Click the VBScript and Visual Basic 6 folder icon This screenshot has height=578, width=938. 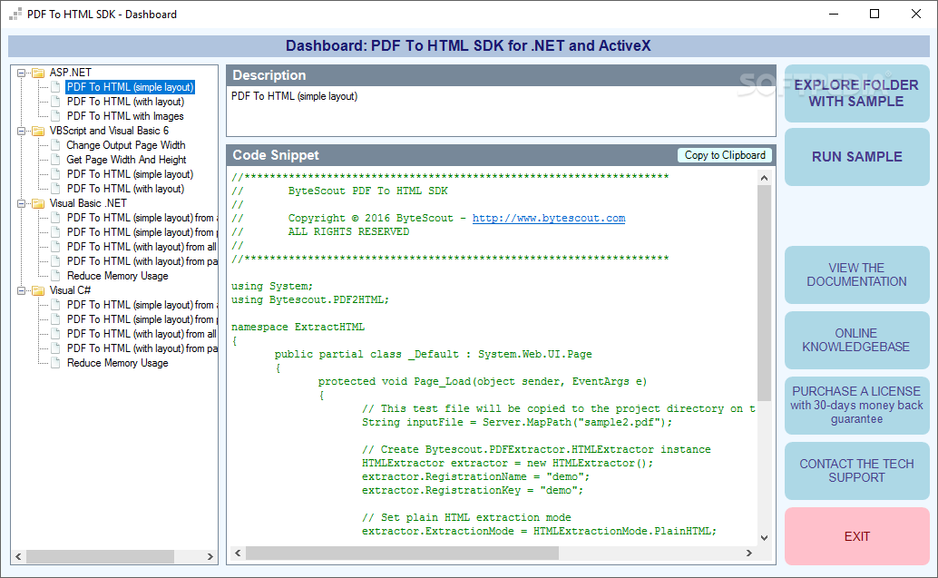tap(38, 131)
